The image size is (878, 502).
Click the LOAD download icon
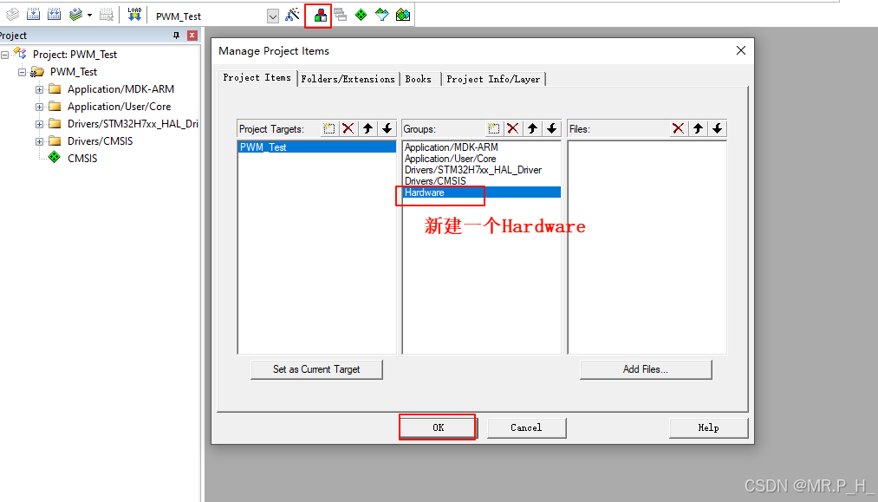point(134,15)
